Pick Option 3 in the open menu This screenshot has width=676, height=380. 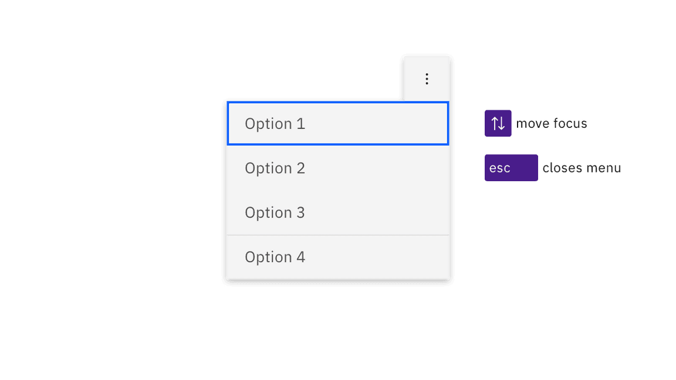pos(337,212)
